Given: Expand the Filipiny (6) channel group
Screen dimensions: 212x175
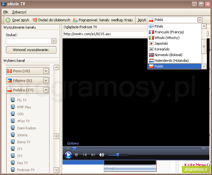Looking at the screenshot, I should tap(46, 81).
